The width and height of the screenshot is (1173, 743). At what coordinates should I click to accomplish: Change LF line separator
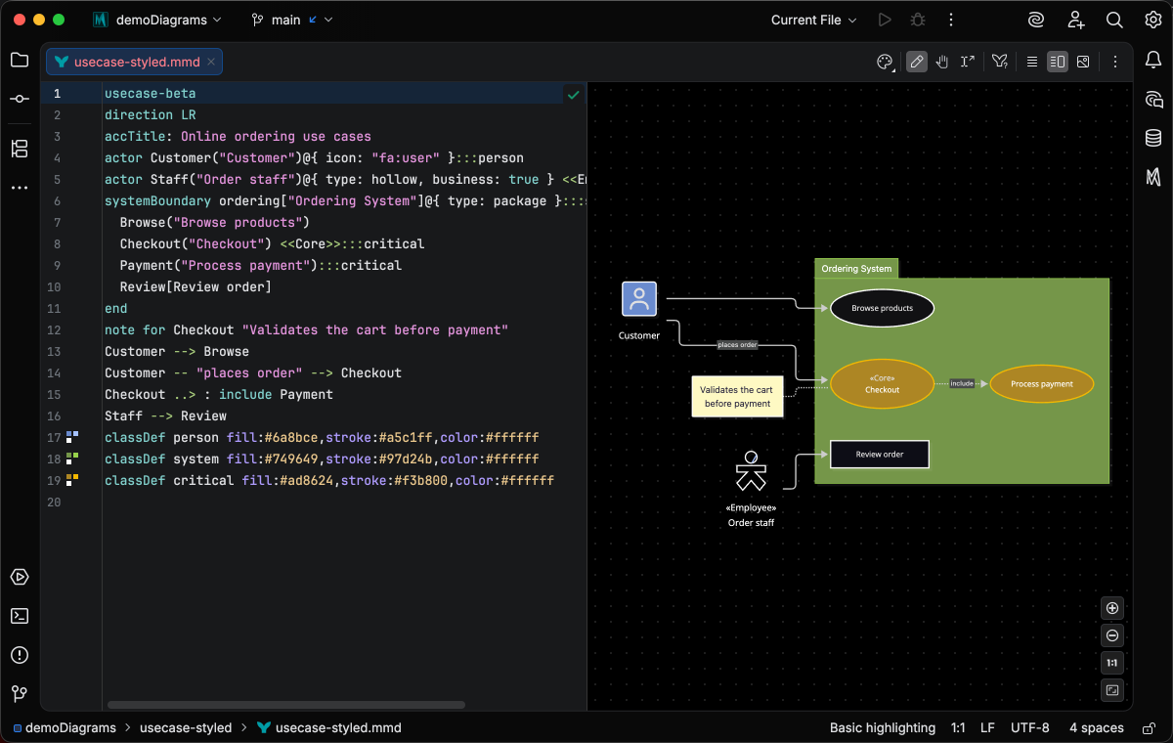click(x=987, y=727)
